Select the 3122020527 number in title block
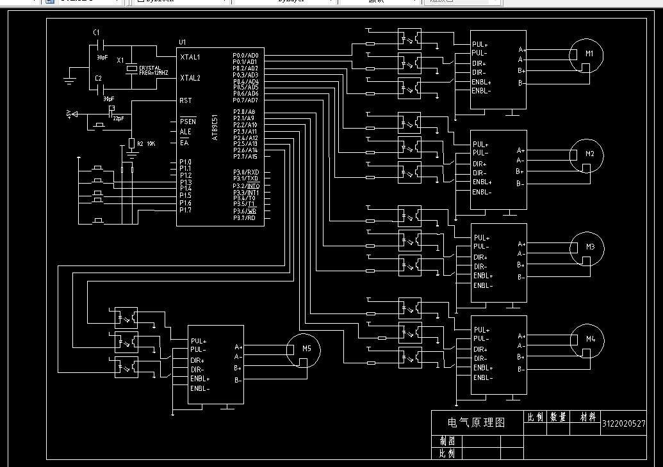663x467 pixels. point(624,423)
